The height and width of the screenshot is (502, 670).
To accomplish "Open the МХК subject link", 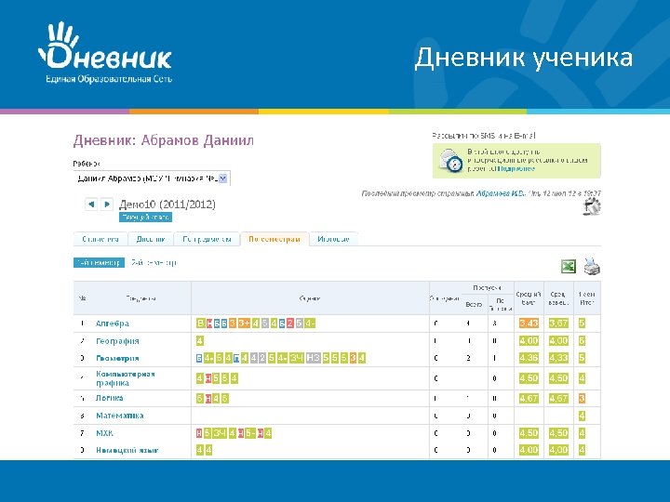I will tap(104, 433).
